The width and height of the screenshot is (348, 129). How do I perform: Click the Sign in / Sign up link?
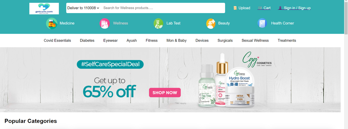click(297, 8)
